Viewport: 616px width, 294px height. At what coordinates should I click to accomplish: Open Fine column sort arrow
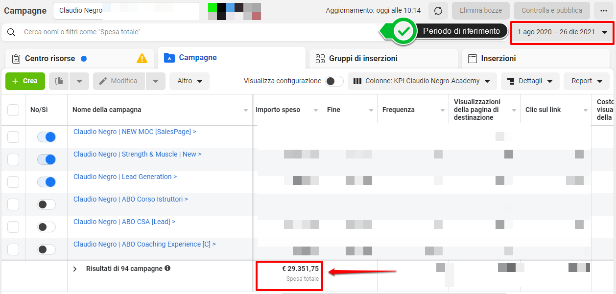(371, 111)
